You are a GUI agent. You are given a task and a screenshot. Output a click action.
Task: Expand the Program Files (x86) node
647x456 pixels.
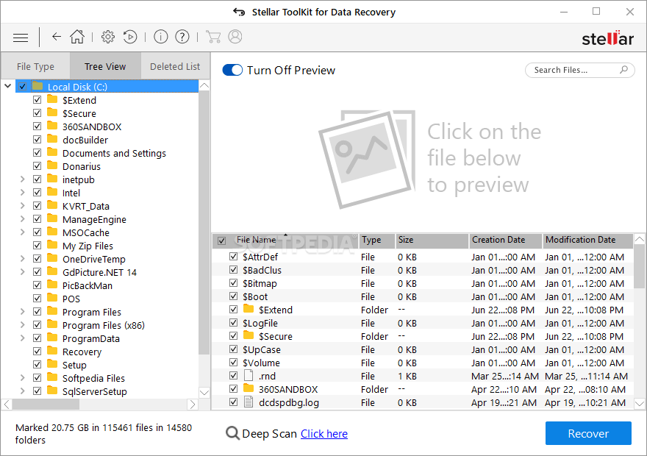click(22, 325)
